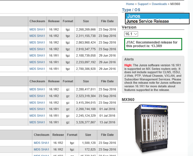Viewport: 193px width, 156px height.
Task: Click the File Date header in the first table
Action: (107, 21)
